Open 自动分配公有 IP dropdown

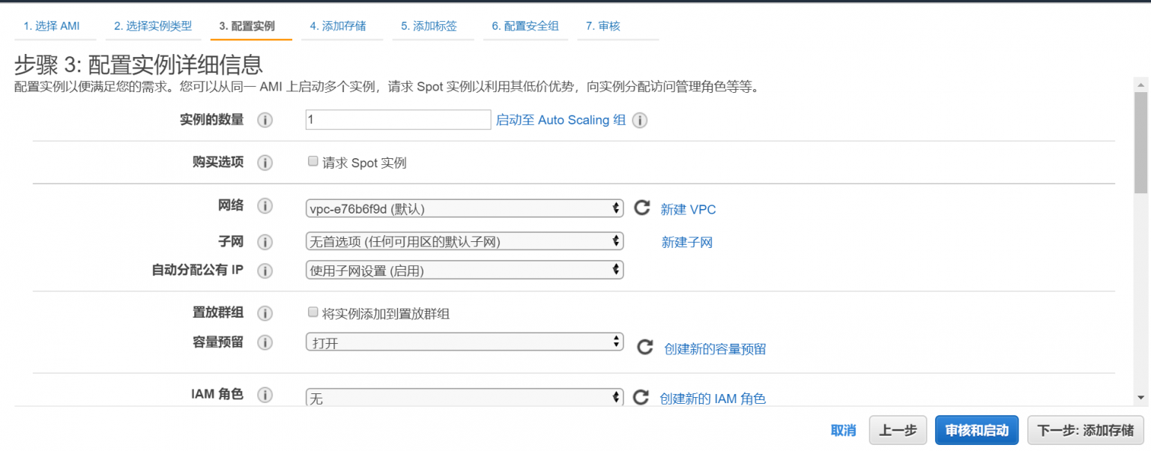[x=465, y=270]
